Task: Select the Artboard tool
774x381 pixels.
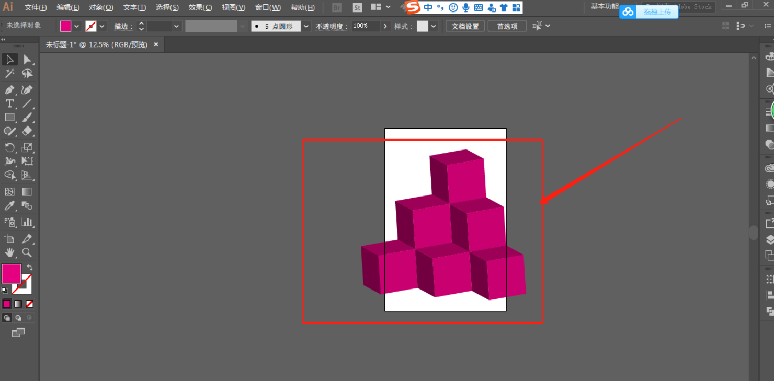Action: click(9, 239)
